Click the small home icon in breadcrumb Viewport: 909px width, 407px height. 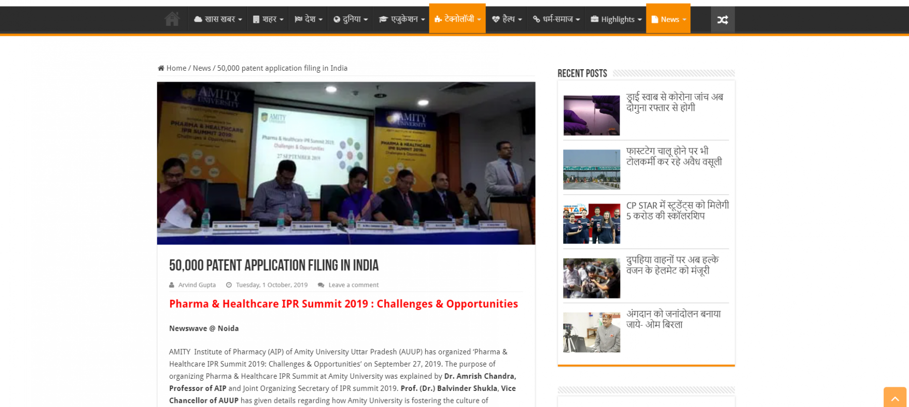pos(161,68)
